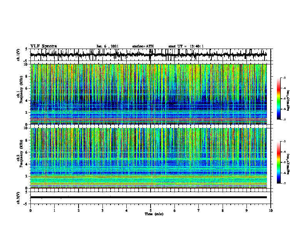This screenshot has height=236, width=305.
Task: Click time axis tick label "8"
Action: click(x=223, y=211)
